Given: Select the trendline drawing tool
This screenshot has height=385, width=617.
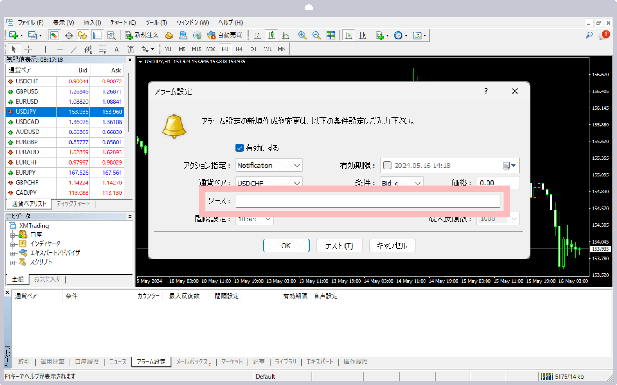Looking at the screenshot, I should (74, 49).
